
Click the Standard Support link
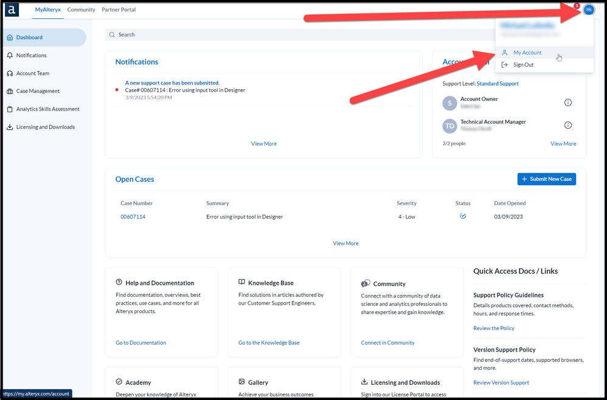(498, 84)
